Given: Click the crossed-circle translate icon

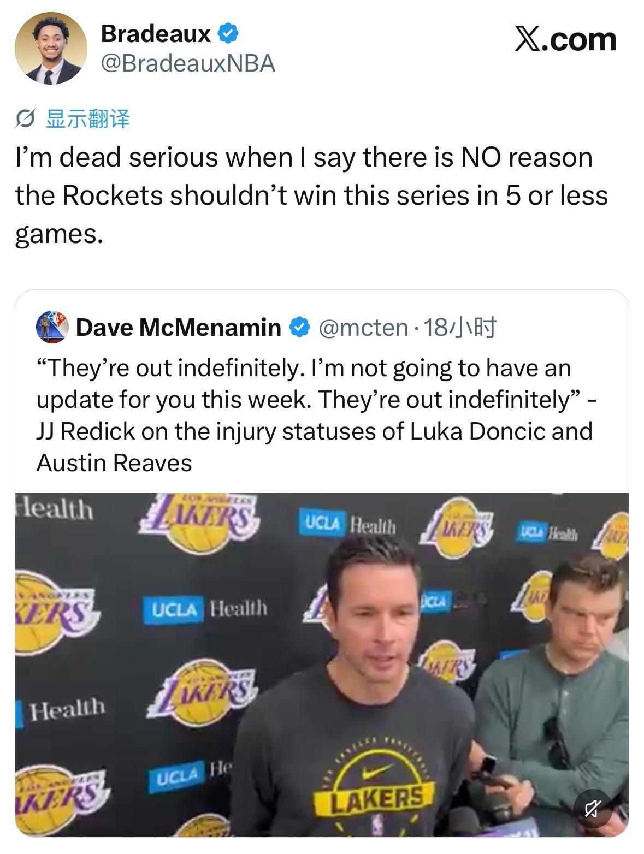Looking at the screenshot, I should pos(26,119).
